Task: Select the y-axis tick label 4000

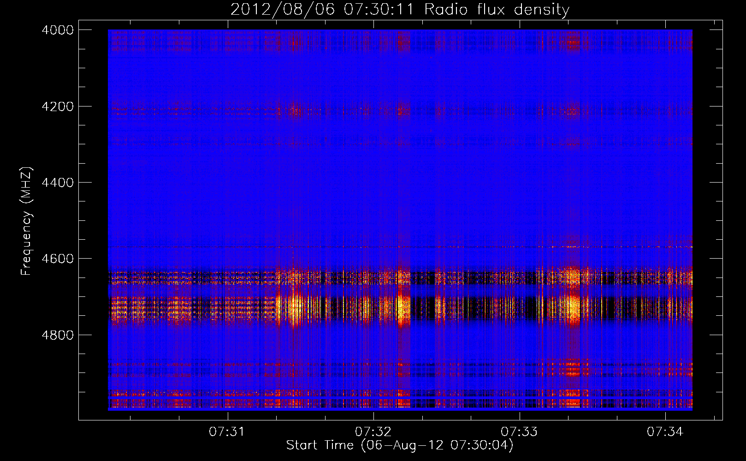Action: coord(58,30)
